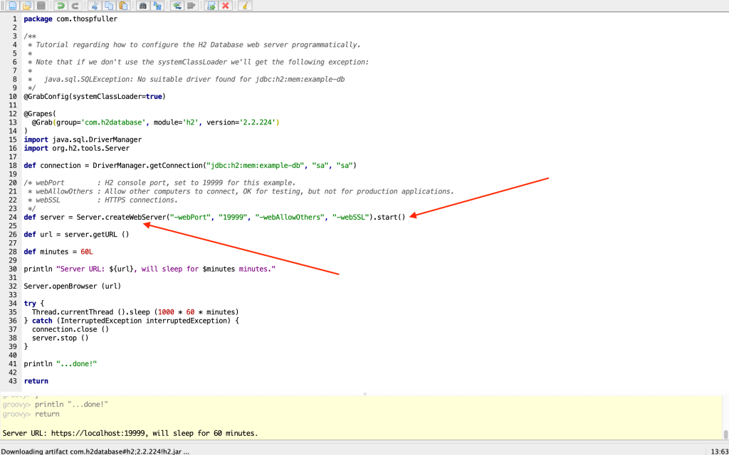The width and height of the screenshot is (729, 455).
Task: Create a new script file
Action: [13, 6]
